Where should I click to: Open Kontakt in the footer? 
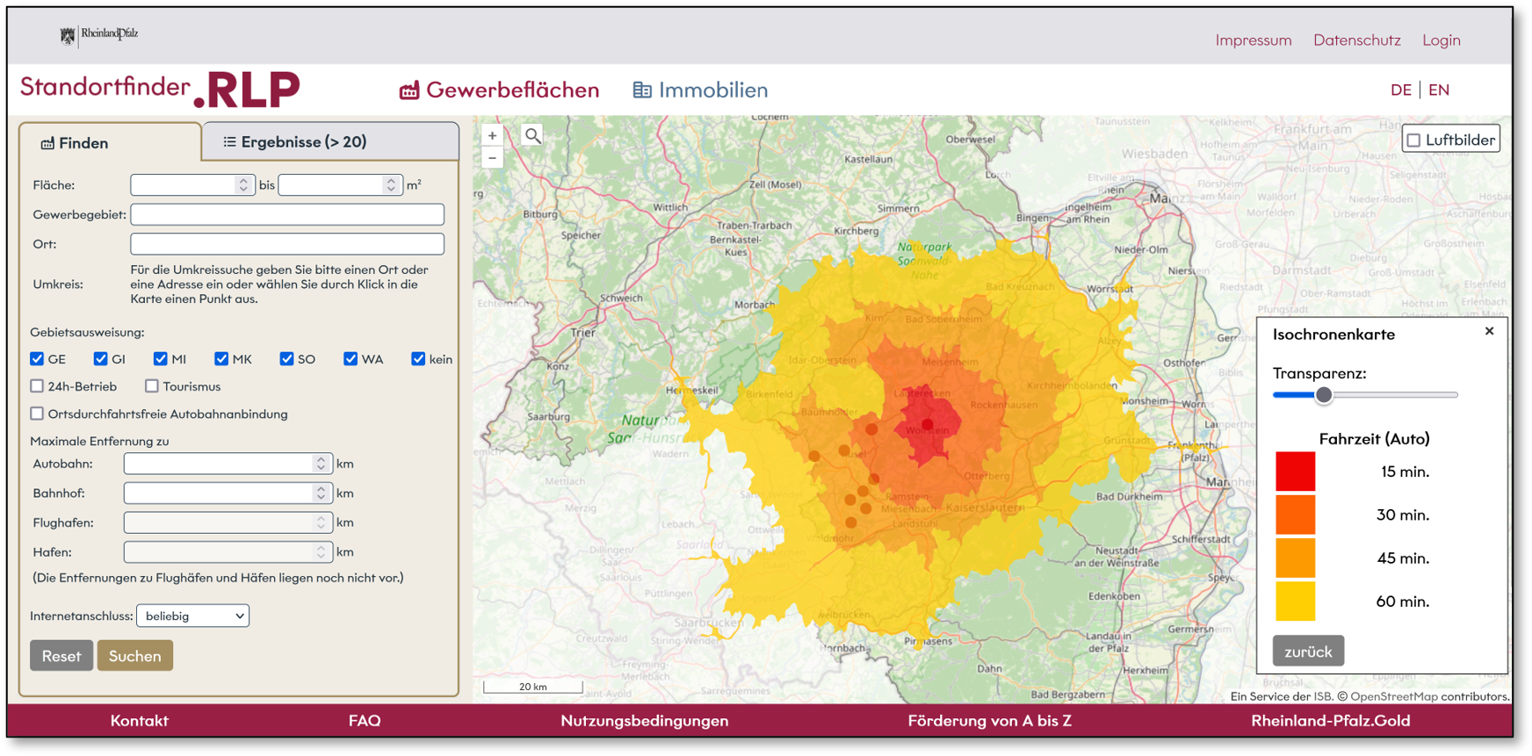pyautogui.click(x=139, y=721)
